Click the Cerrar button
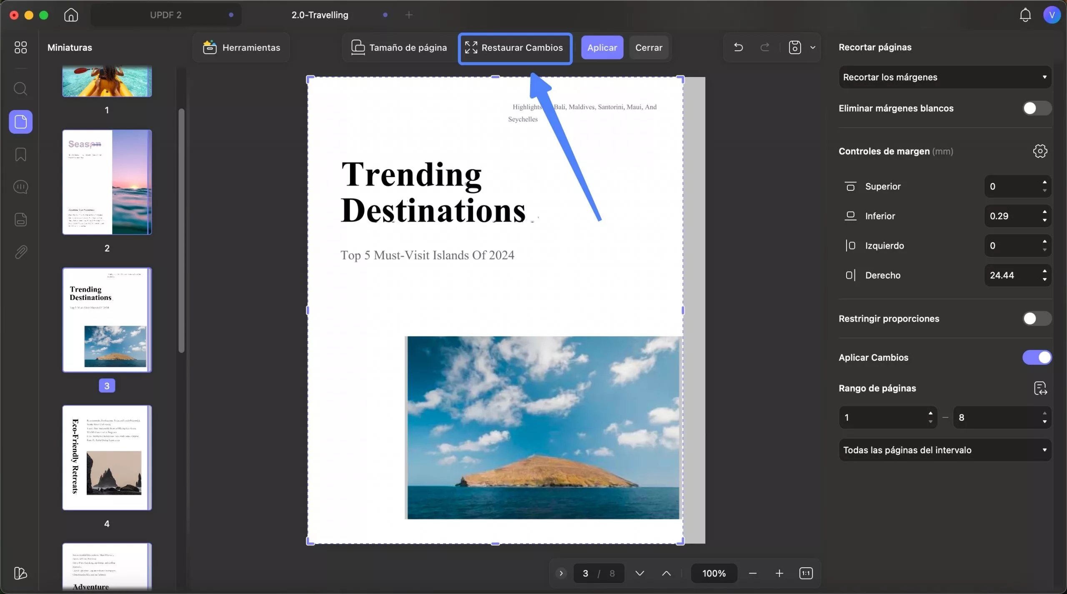This screenshot has width=1067, height=594. click(649, 47)
